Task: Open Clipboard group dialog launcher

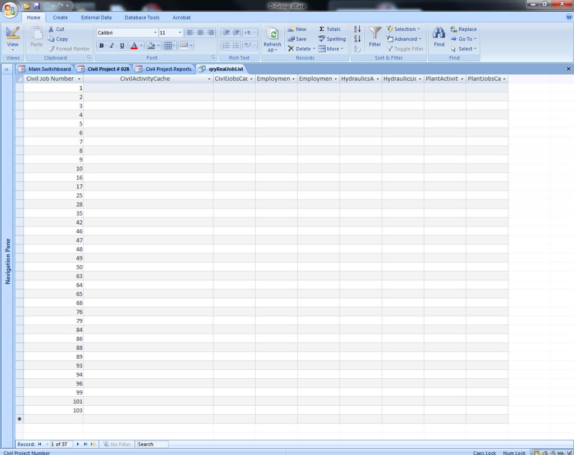Action: point(89,58)
